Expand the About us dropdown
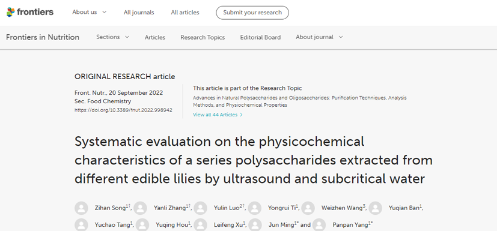 pos(90,12)
